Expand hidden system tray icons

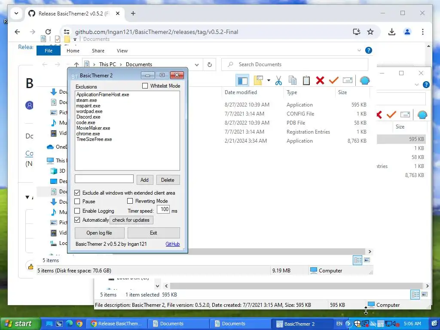coord(348,324)
